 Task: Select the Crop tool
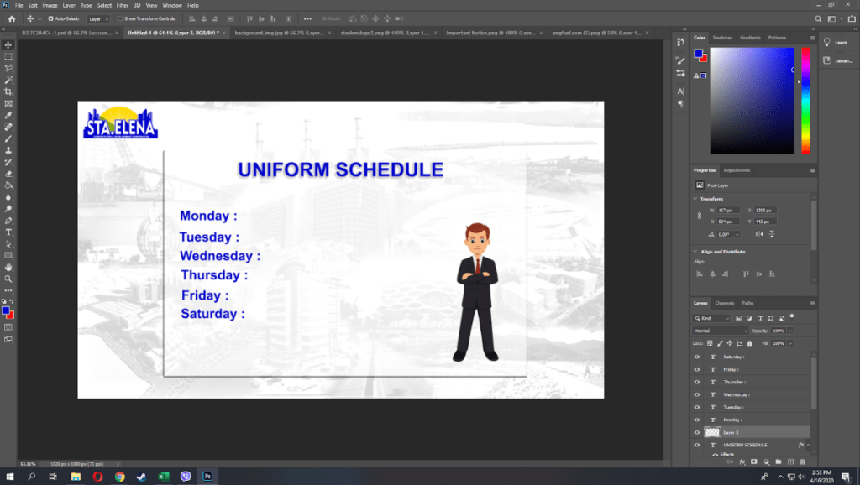[x=8, y=91]
